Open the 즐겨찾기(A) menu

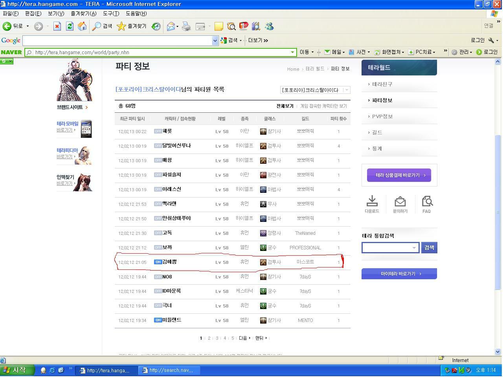tap(83, 13)
